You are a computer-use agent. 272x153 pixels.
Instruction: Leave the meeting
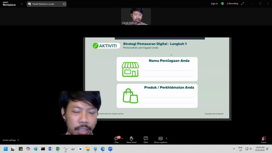click(263, 140)
